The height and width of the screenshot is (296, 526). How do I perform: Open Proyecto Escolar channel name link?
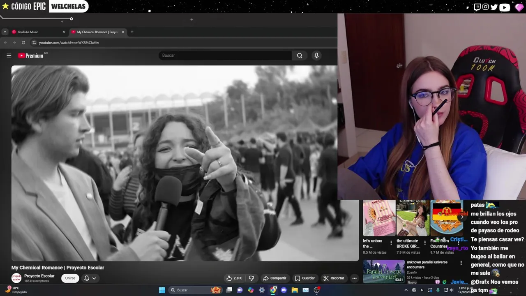click(x=39, y=276)
